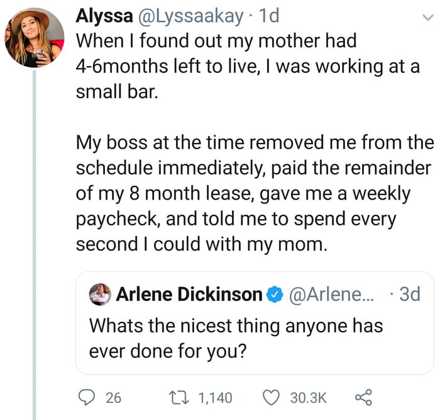Click the 3d quoted tweet timestamp

pyautogui.click(x=409, y=294)
